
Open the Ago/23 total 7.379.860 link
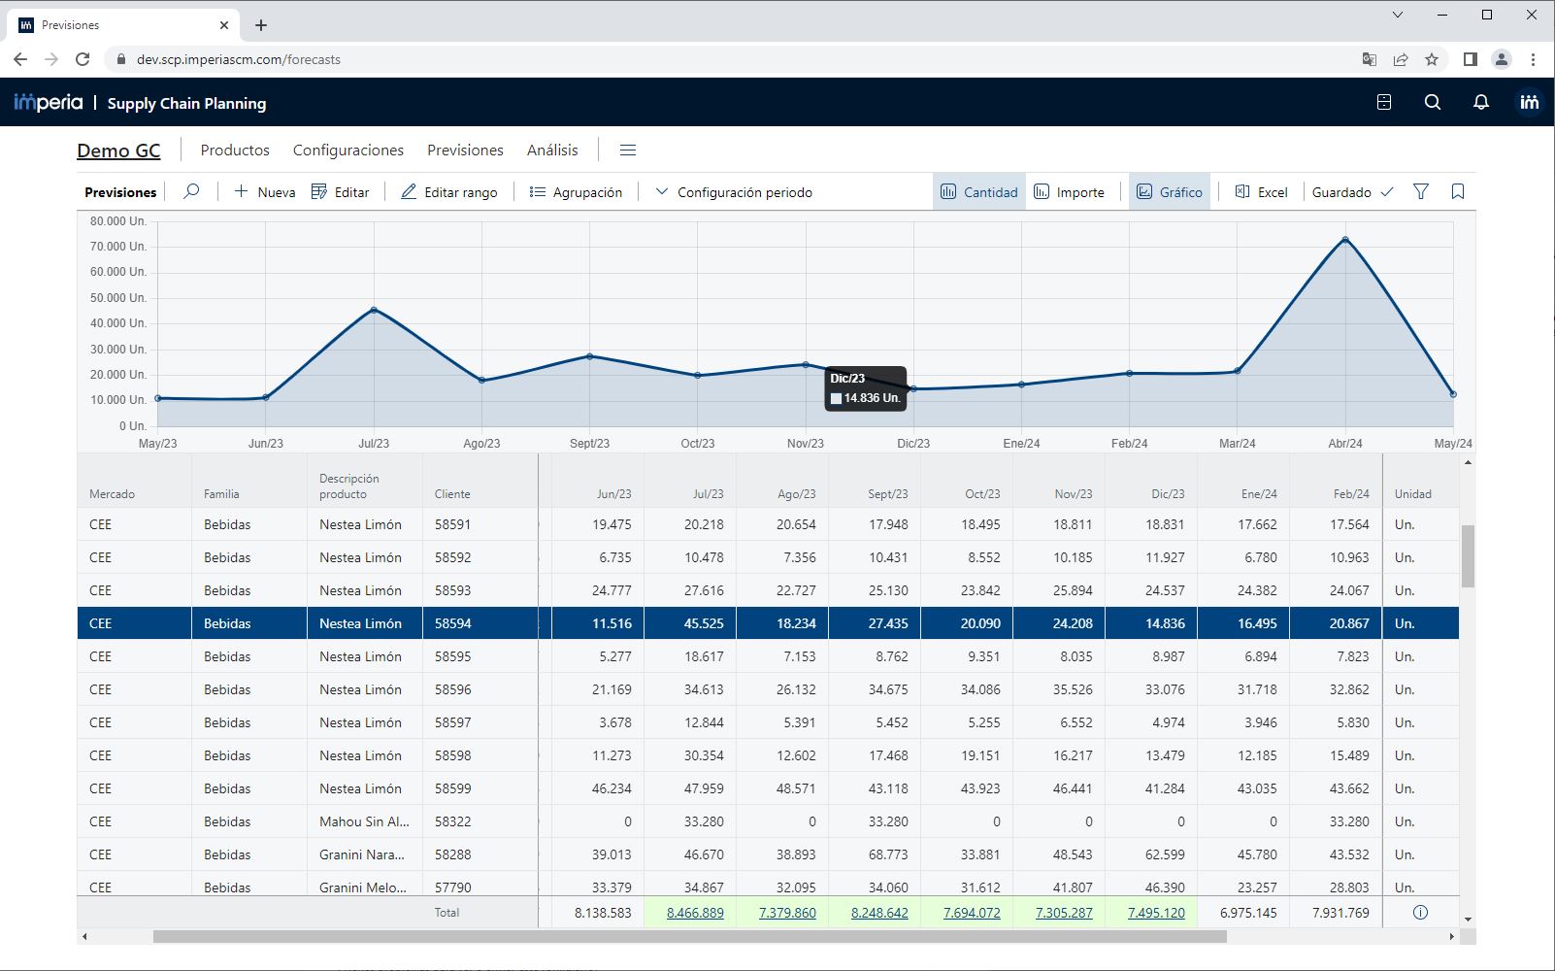(x=787, y=913)
